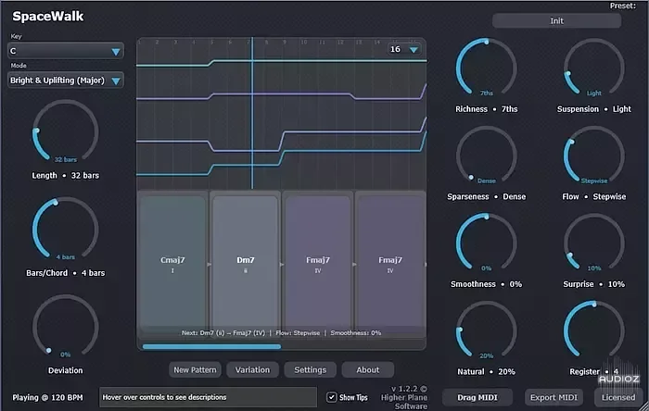
Task: Expand the 16 steps dropdown
Action: pos(404,50)
